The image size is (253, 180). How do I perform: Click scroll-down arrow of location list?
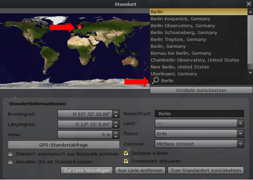(250, 73)
